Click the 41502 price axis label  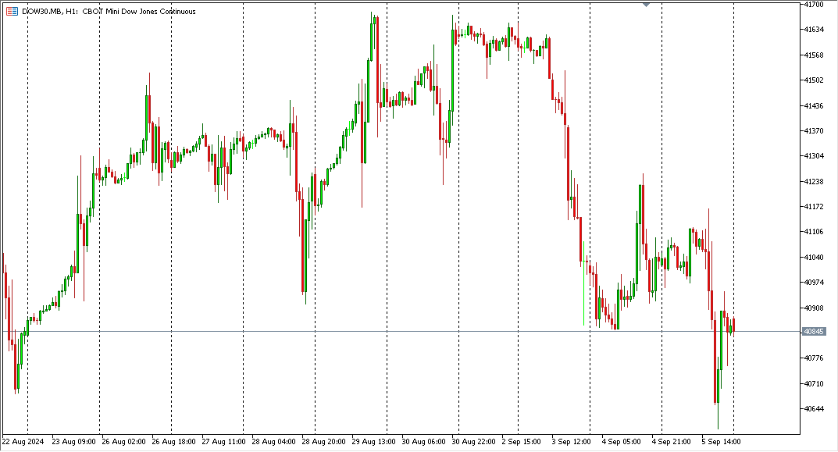[814, 80]
